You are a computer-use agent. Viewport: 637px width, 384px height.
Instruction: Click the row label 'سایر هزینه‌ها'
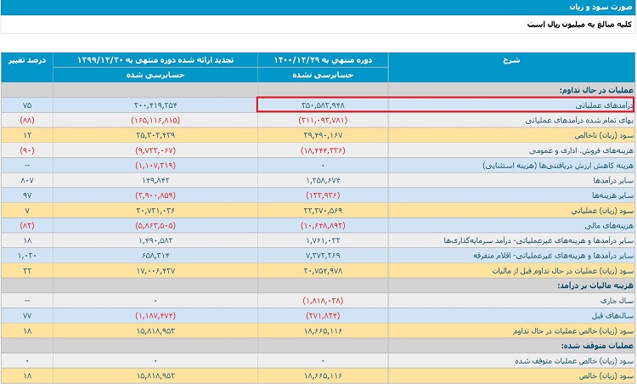pos(612,195)
